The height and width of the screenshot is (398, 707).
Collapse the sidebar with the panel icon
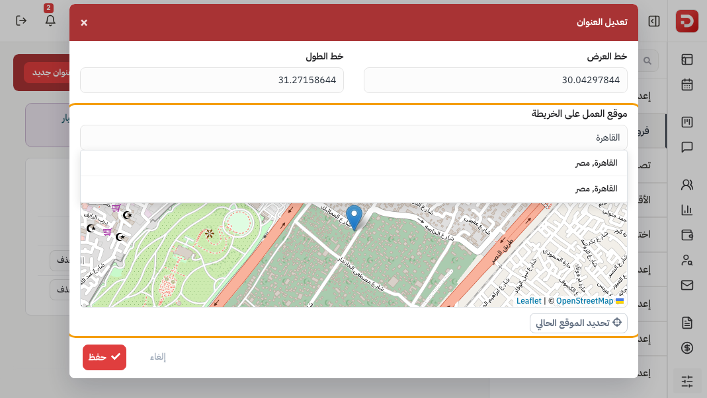[654, 21]
